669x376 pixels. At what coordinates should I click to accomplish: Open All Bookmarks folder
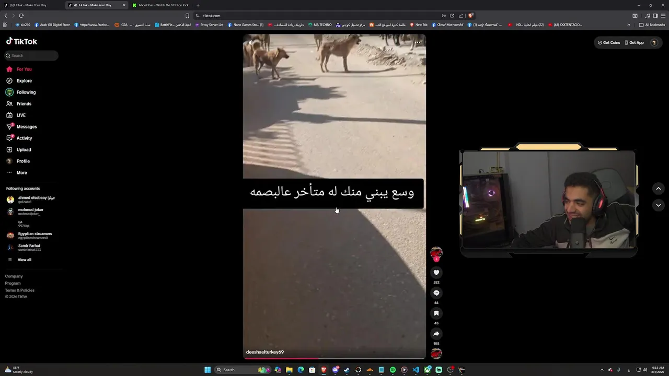click(x=652, y=25)
